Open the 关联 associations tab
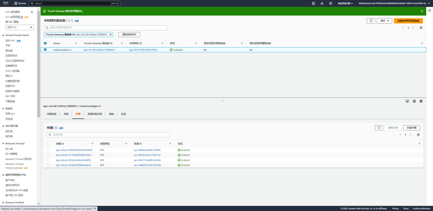Viewport: 433px width, 211px height. tap(66, 114)
